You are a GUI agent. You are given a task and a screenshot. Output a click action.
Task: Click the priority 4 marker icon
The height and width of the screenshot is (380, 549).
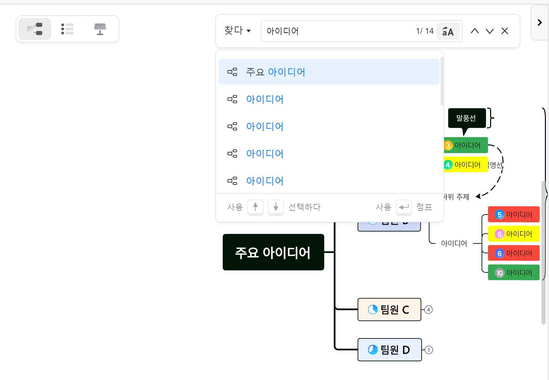pos(448,165)
